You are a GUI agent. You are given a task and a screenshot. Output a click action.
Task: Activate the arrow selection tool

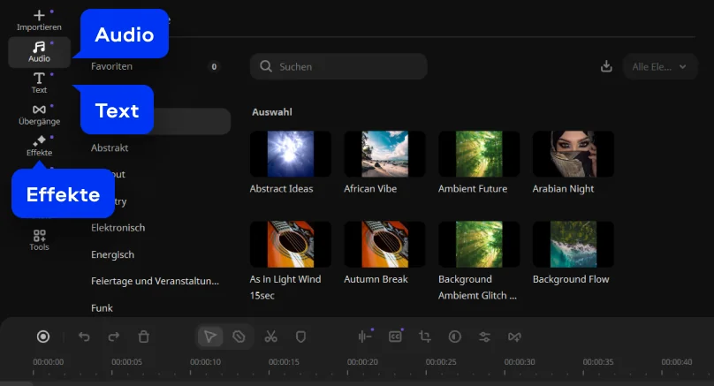coord(209,337)
